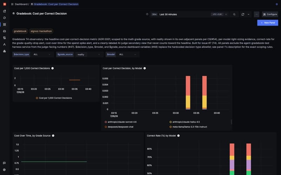This screenshot has width=281, height=175.
Task: Click the blue status dot at top right
Action: point(277,4)
